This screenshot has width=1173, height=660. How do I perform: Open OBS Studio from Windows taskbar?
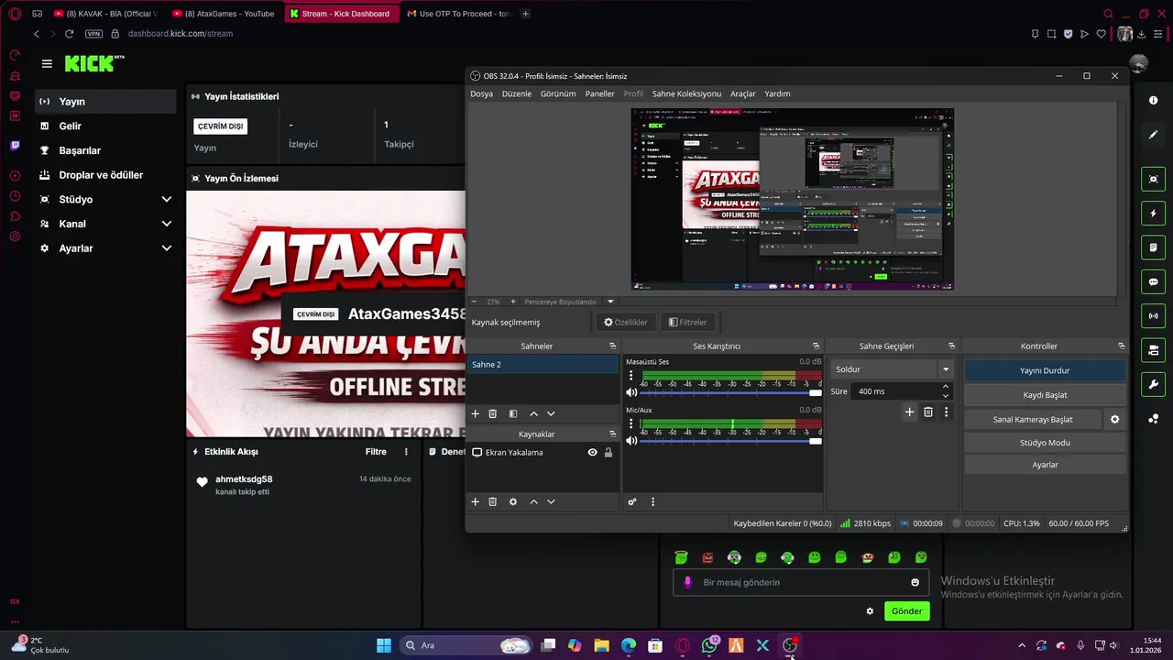pyautogui.click(x=790, y=645)
